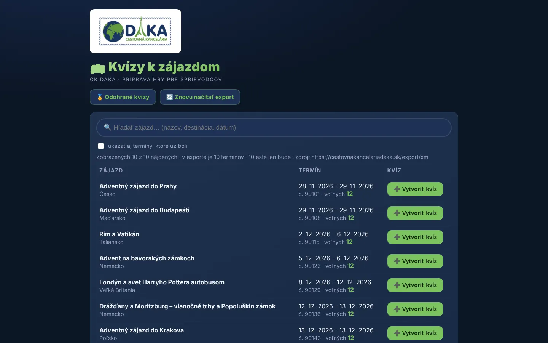Select the Adventný zájazd do Prahy title
Image resolution: width=548 pixels, height=343 pixels.
[x=138, y=186]
